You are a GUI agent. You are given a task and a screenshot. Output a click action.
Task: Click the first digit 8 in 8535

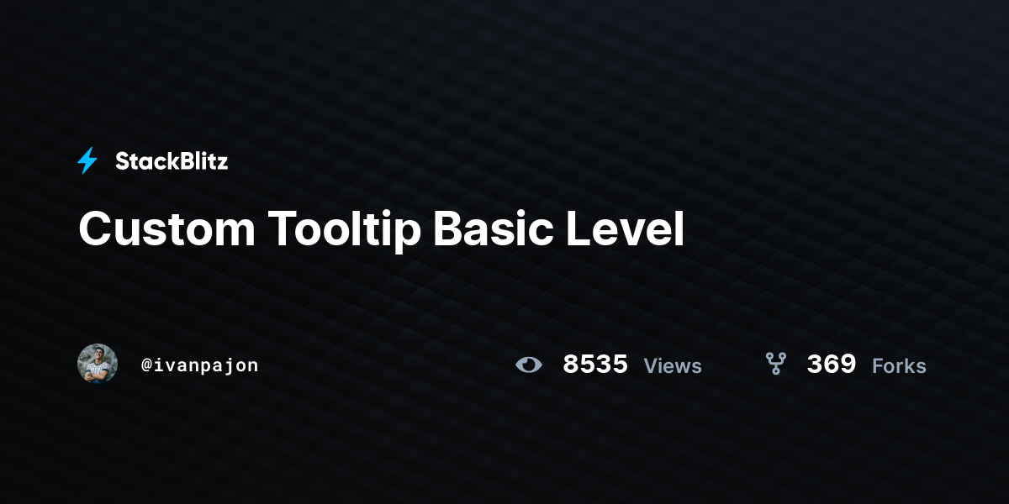572,365
